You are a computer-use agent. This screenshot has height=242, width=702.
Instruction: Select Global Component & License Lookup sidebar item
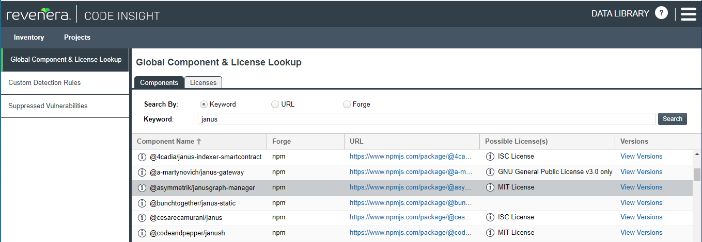66,60
